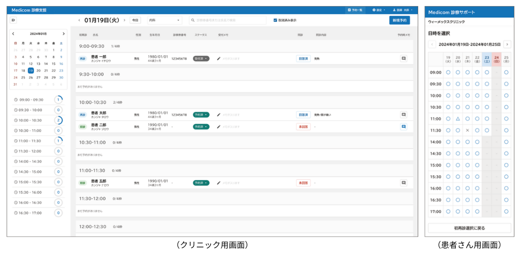Click the 10:00-10:30 section header
The image size is (521, 253).
click(x=244, y=103)
